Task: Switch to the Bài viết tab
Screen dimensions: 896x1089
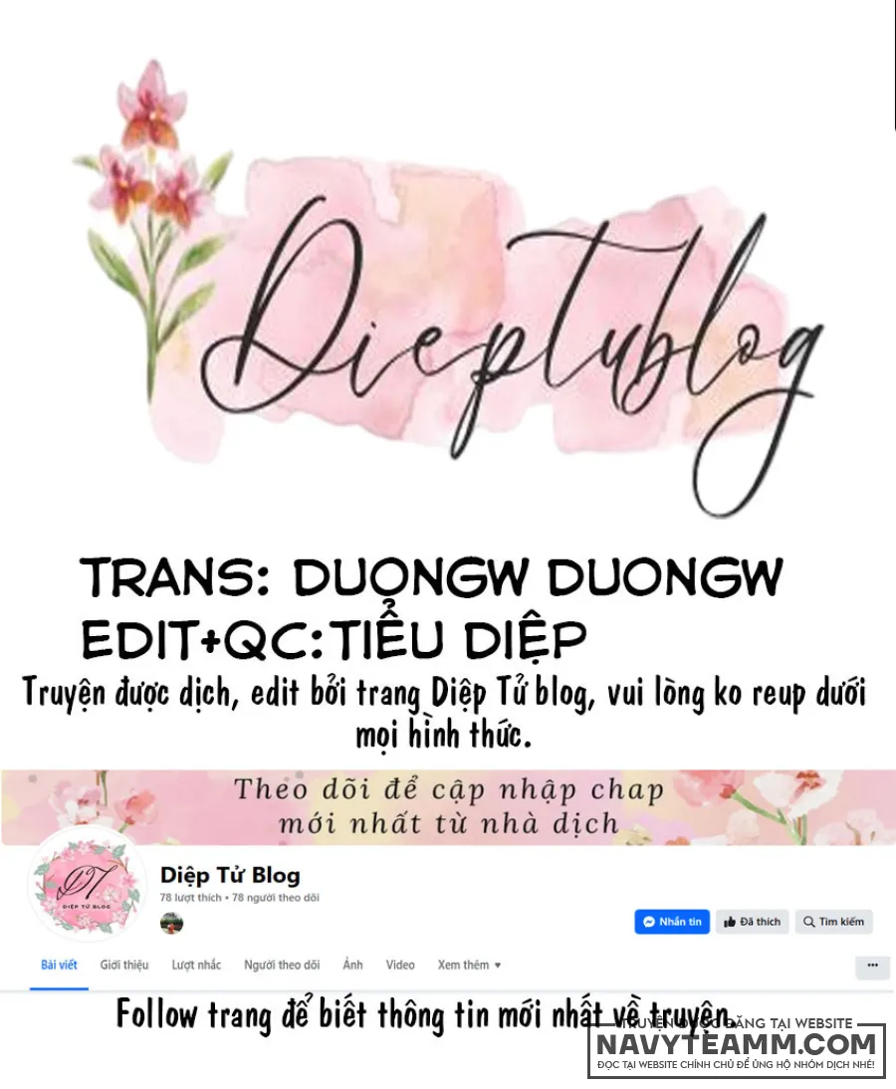Action: 59,966
